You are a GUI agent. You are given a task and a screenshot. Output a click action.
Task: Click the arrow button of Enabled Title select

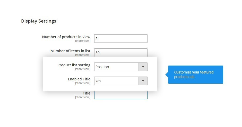143,81
